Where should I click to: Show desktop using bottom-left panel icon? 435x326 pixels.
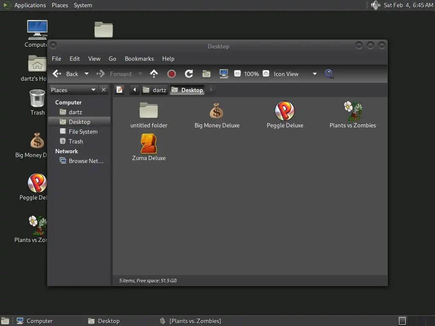[x=5, y=321]
